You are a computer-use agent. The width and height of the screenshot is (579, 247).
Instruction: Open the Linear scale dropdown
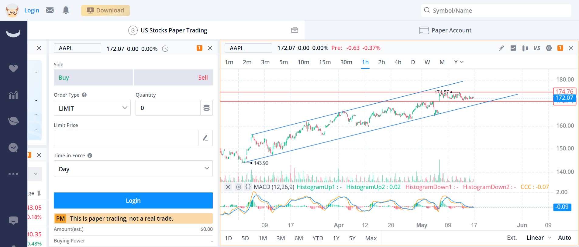click(x=539, y=238)
